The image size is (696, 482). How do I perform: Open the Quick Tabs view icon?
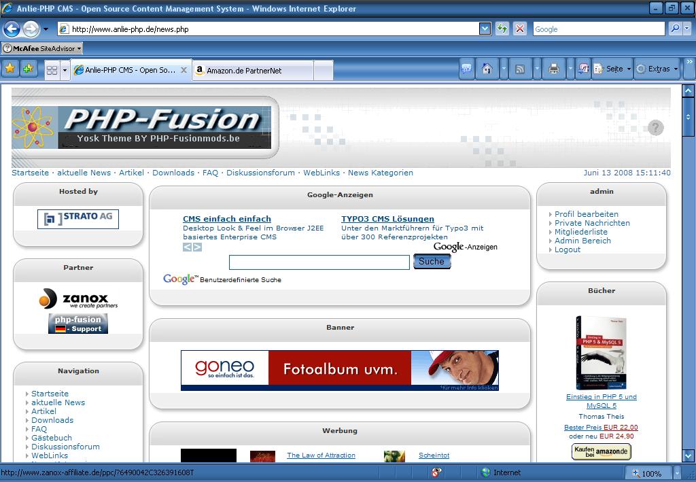[x=52, y=70]
